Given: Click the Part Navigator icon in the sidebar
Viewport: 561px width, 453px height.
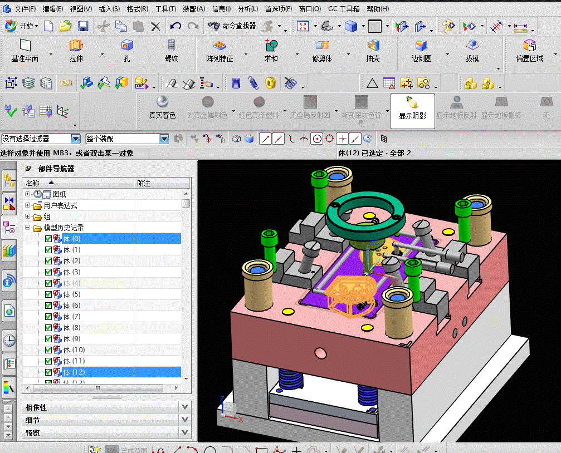Looking at the screenshot, I should point(9,226).
